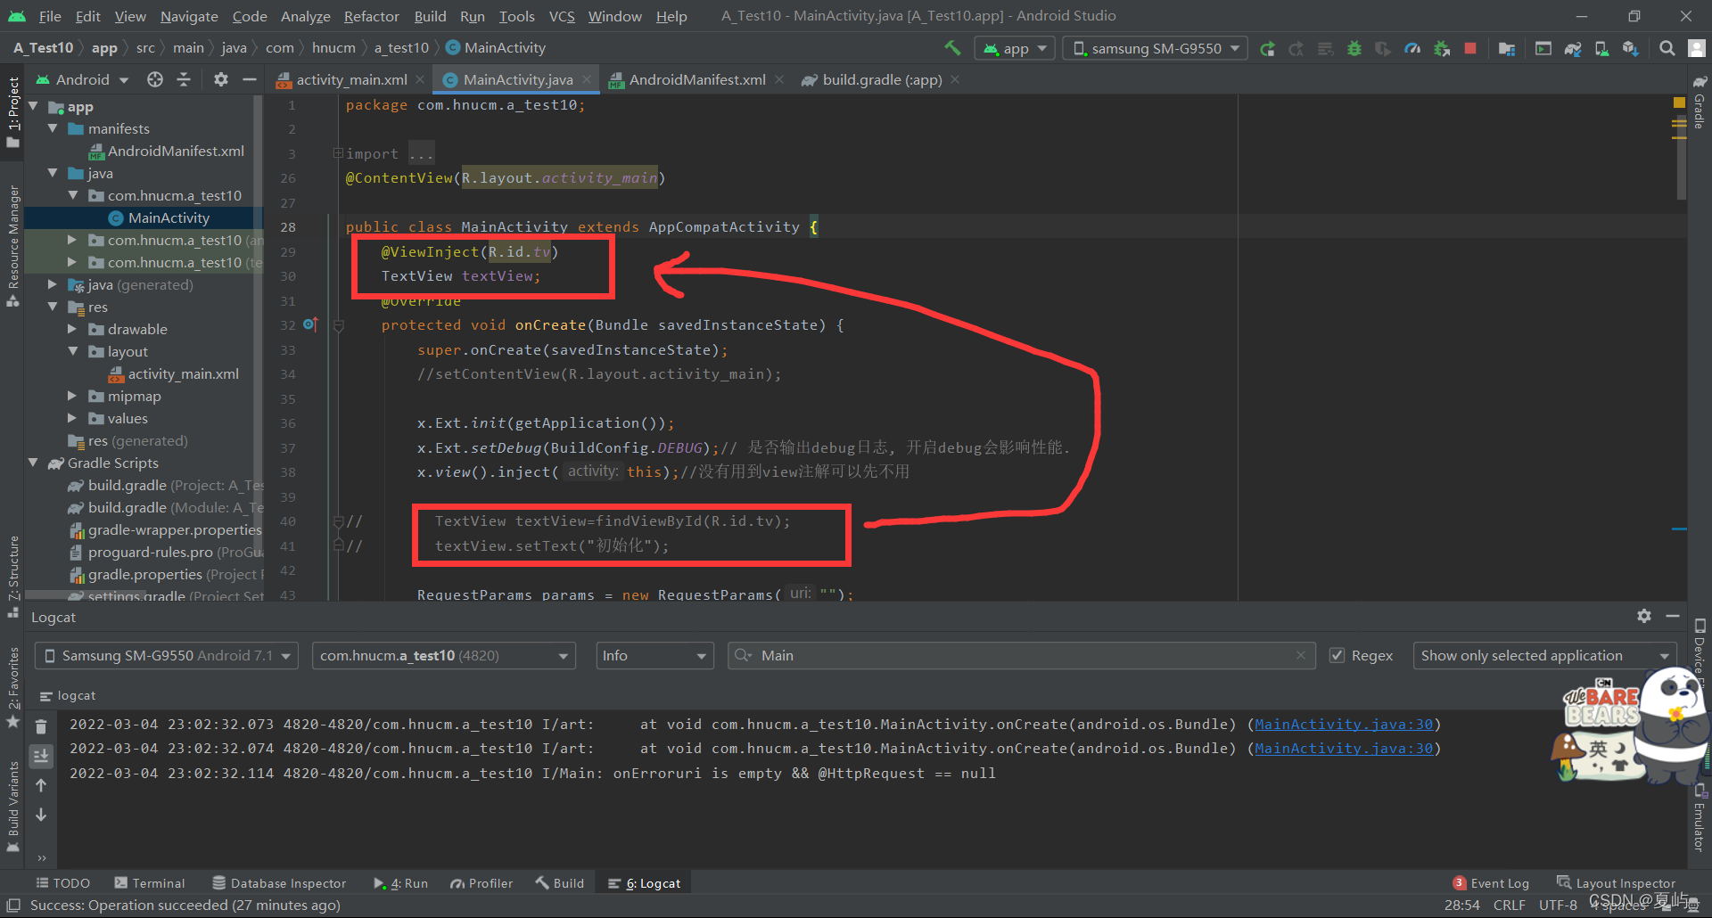Click the green Debug app bug icon
Image resolution: width=1712 pixels, height=918 pixels.
(1354, 48)
